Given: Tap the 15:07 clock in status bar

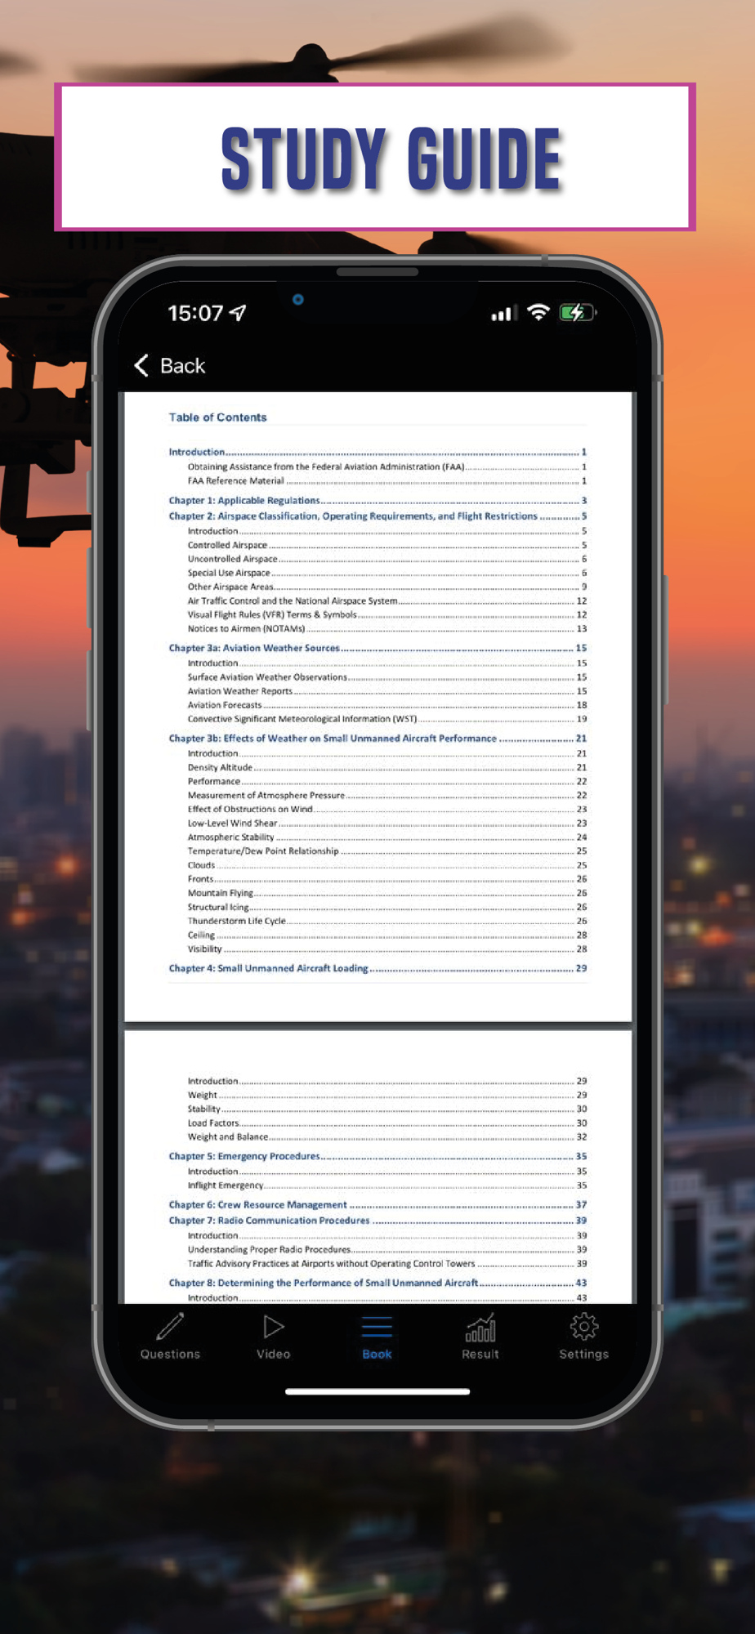Looking at the screenshot, I should tap(195, 313).
